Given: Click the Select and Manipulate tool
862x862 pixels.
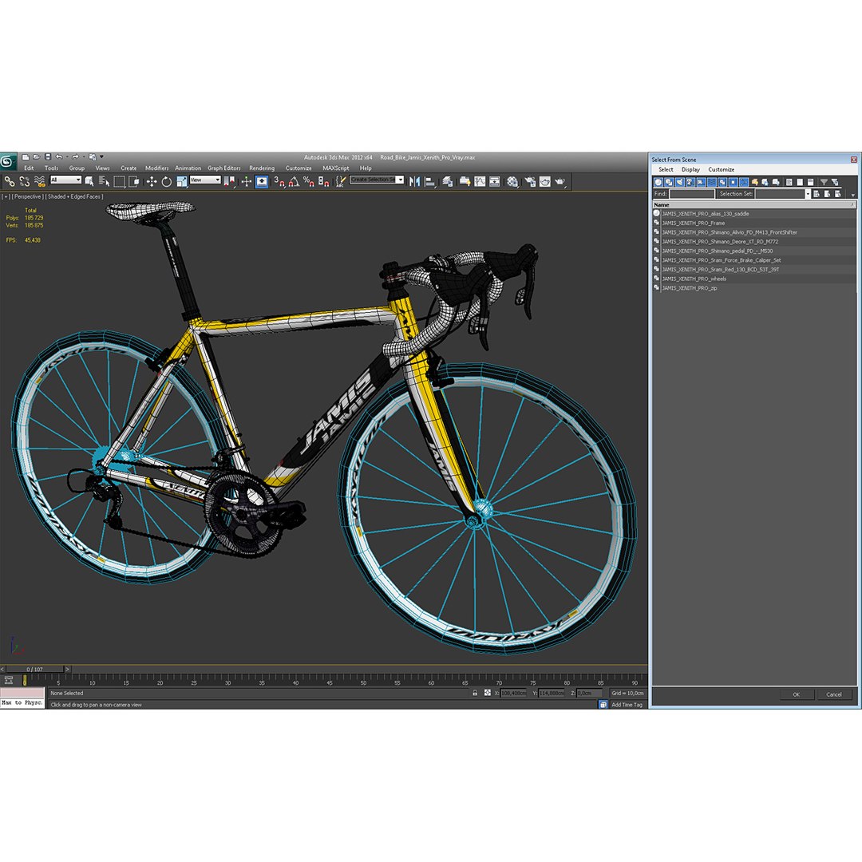Looking at the screenshot, I should [247, 181].
